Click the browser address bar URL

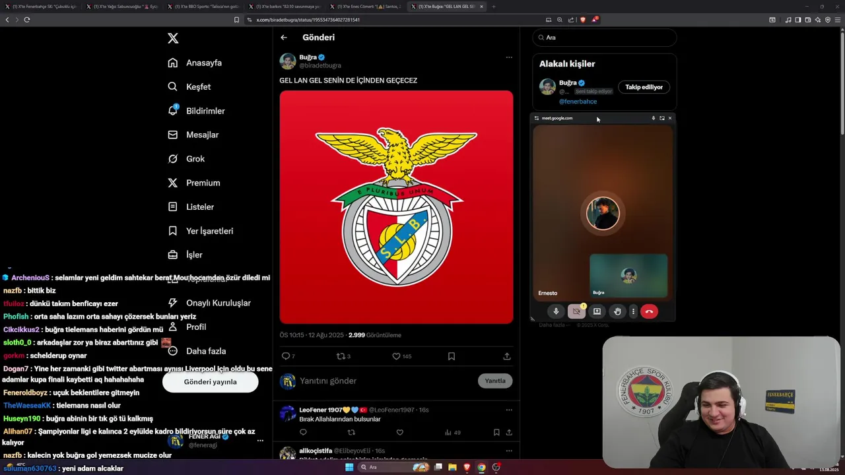click(308, 20)
